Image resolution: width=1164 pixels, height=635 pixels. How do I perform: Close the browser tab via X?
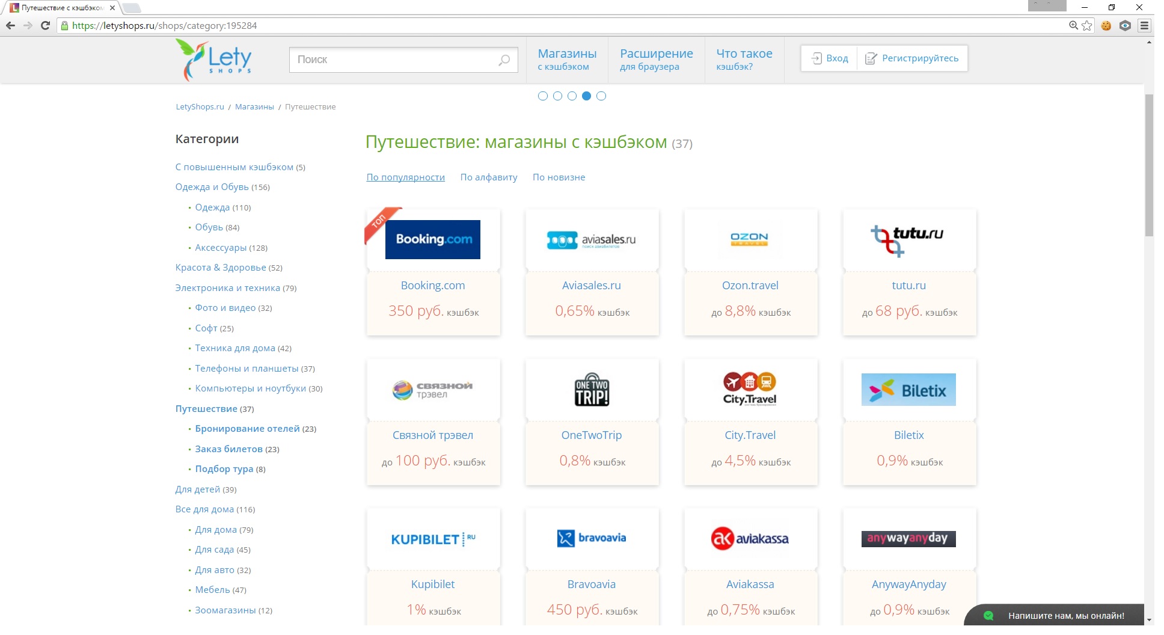click(x=112, y=8)
